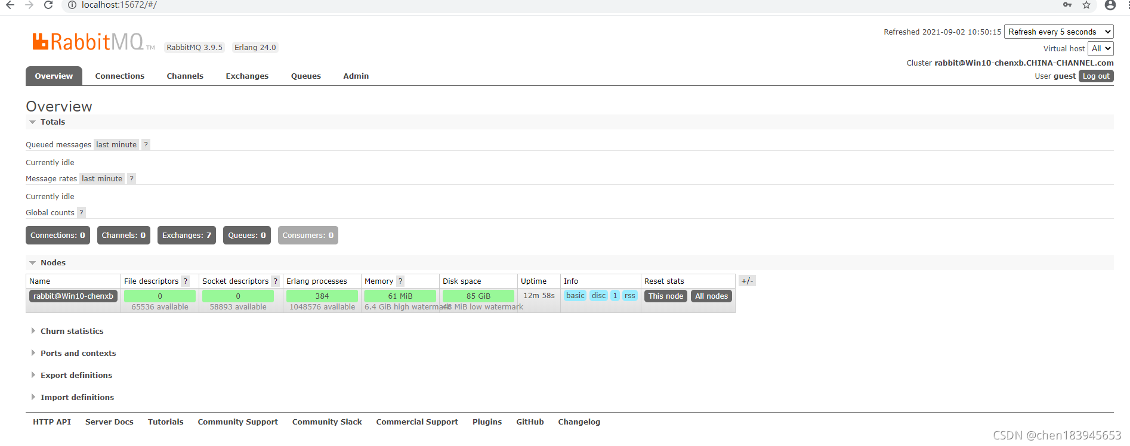Change Message rates last minute range
This screenshot has height=446, width=1130.
102,178
